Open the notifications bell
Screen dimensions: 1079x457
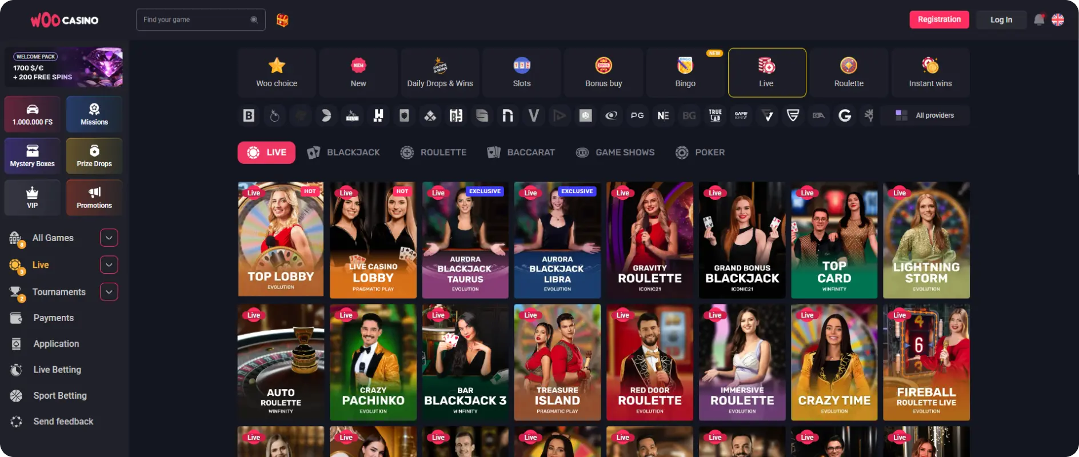tap(1039, 20)
